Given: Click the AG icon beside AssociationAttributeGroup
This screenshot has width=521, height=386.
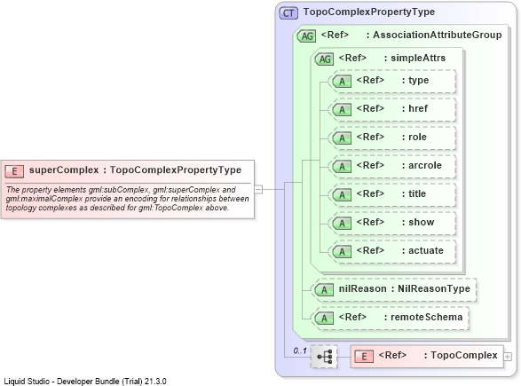Looking at the screenshot, I should click(x=306, y=35).
